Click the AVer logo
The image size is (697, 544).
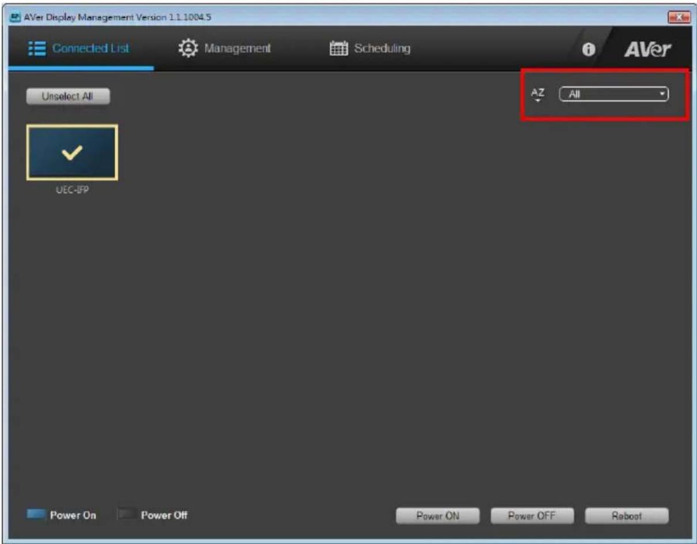[647, 50]
